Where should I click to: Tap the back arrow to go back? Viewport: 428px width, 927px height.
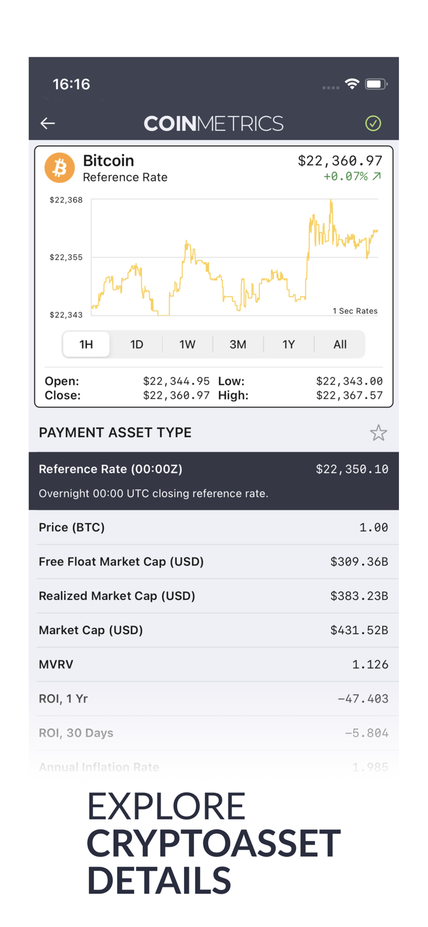(48, 124)
